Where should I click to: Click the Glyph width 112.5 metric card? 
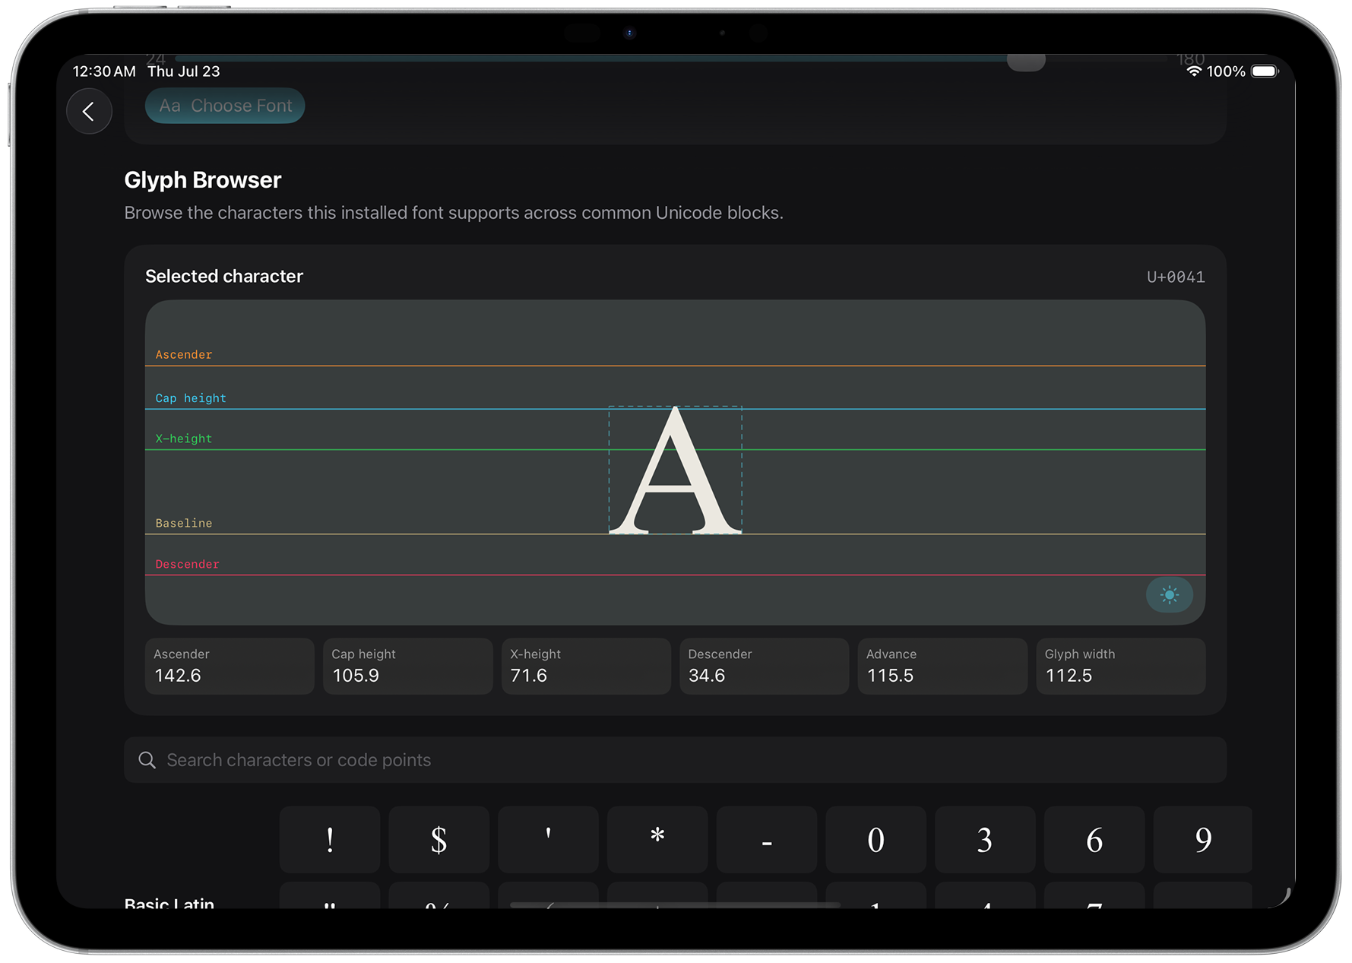1121,666
